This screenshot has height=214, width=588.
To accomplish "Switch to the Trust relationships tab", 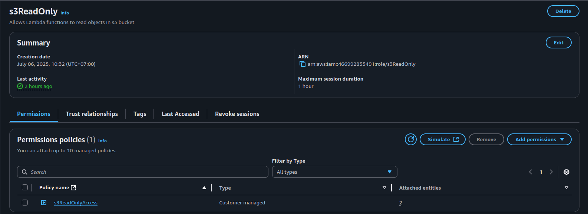I will 92,114.
